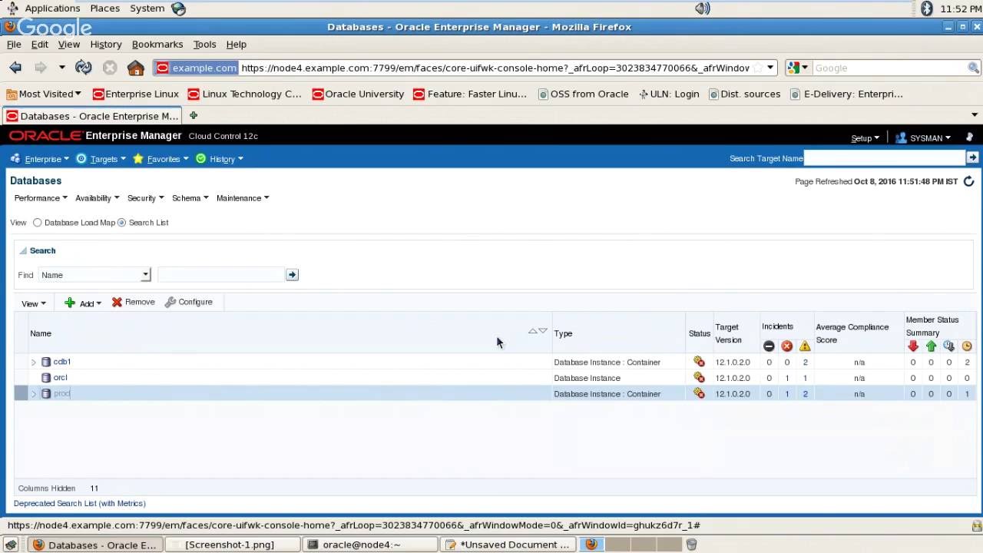Image resolution: width=983 pixels, height=553 pixels.
Task: Click the Firefox URL address bar
Action: 495,68
